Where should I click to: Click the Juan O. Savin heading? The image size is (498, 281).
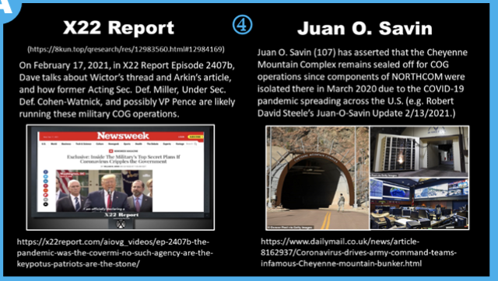point(365,28)
